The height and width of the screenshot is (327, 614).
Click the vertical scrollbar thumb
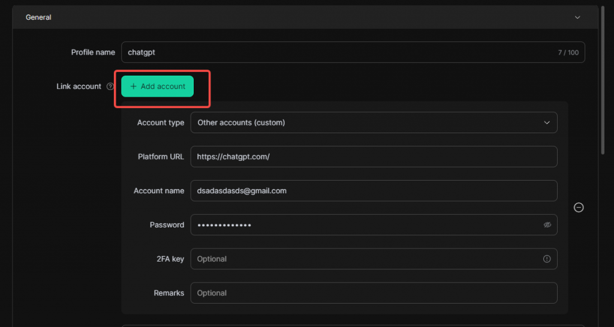(x=603, y=80)
